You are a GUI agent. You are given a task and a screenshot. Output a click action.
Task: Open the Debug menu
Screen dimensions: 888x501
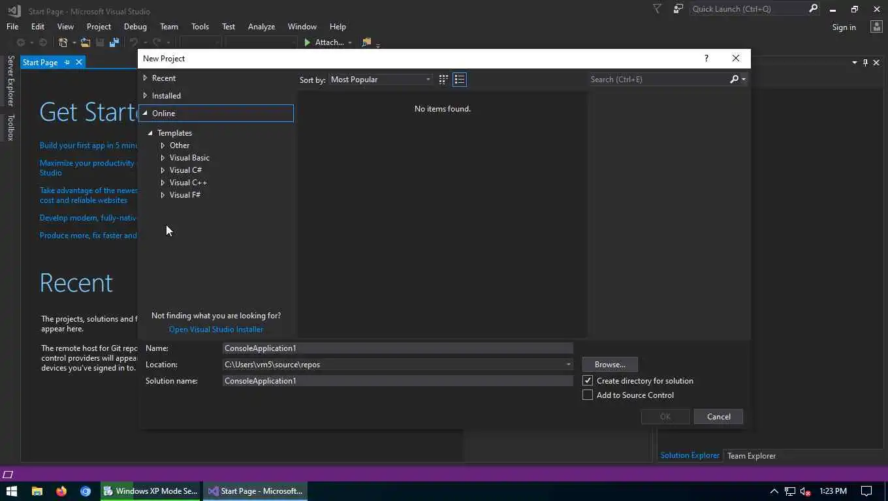point(135,27)
